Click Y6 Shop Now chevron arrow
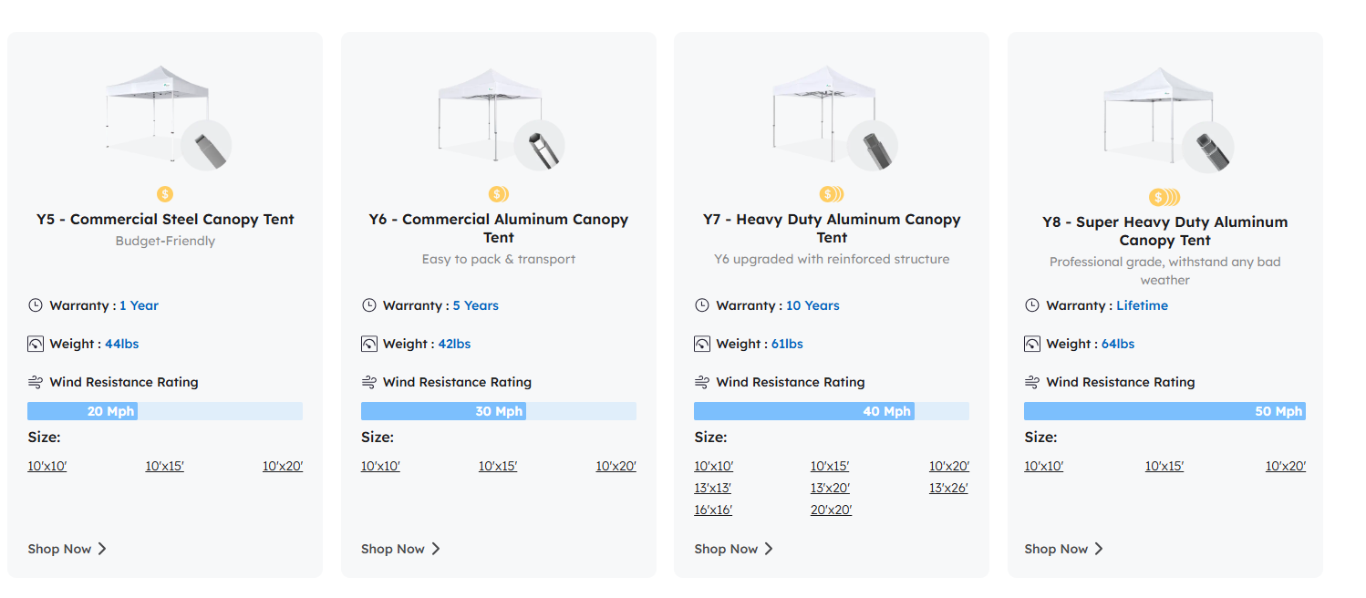This screenshot has height=598, width=1366. pyautogui.click(x=436, y=549)
